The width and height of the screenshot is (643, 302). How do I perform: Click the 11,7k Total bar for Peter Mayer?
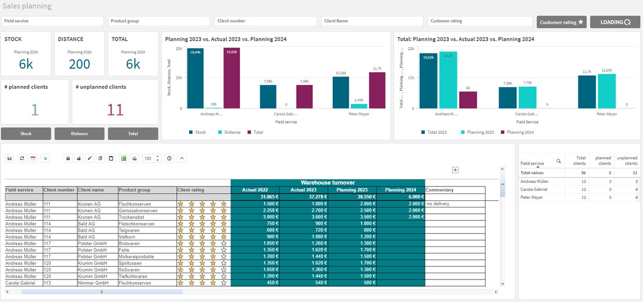(x=377, y=90)
